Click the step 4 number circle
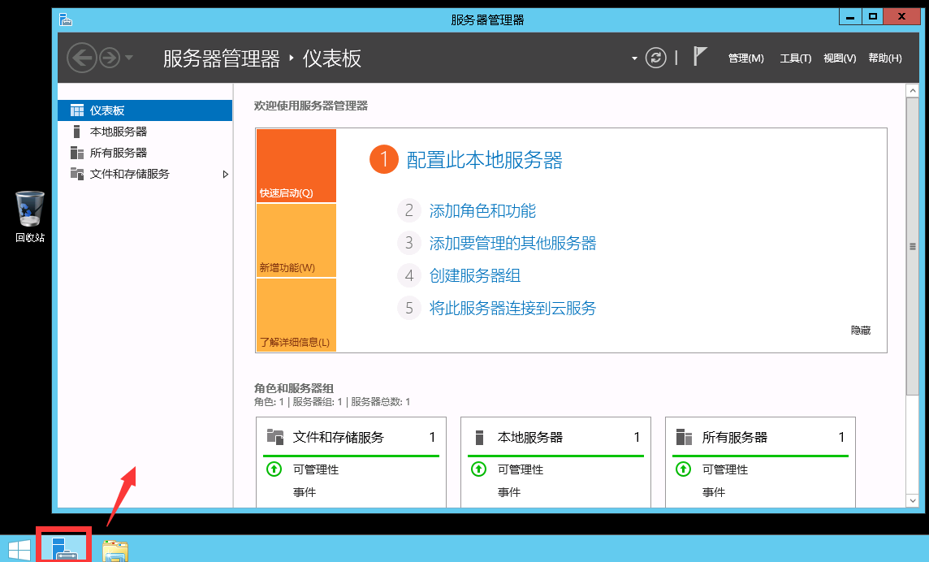Image resolution: width=929 pixels, height=562 pixels. [408, 275]
